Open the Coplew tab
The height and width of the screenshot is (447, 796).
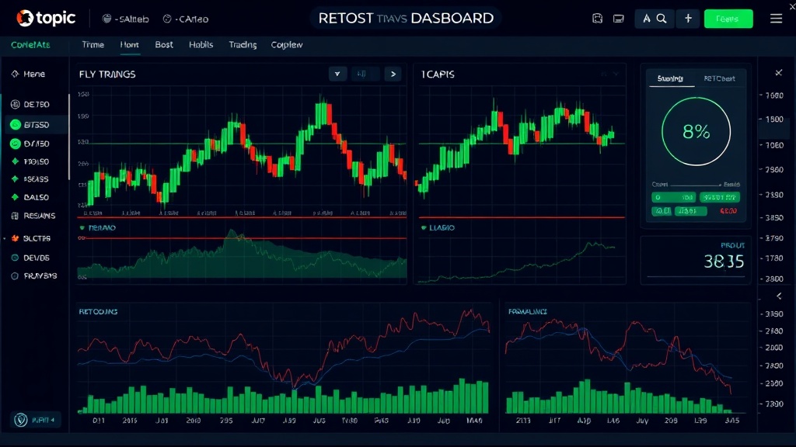(287, 44)
